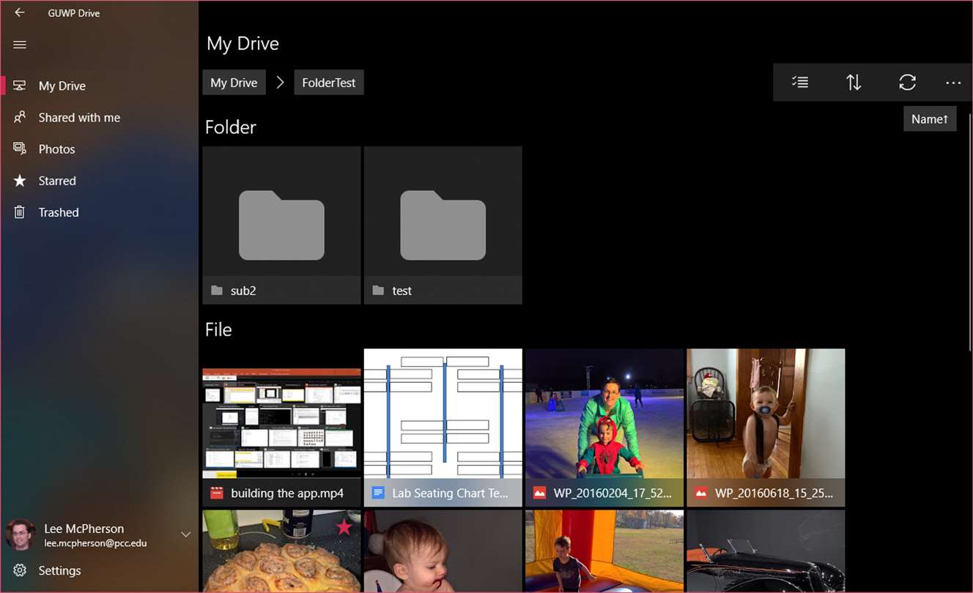Click the WP_20160204_17_52... file name

click(x=613, y=493)
